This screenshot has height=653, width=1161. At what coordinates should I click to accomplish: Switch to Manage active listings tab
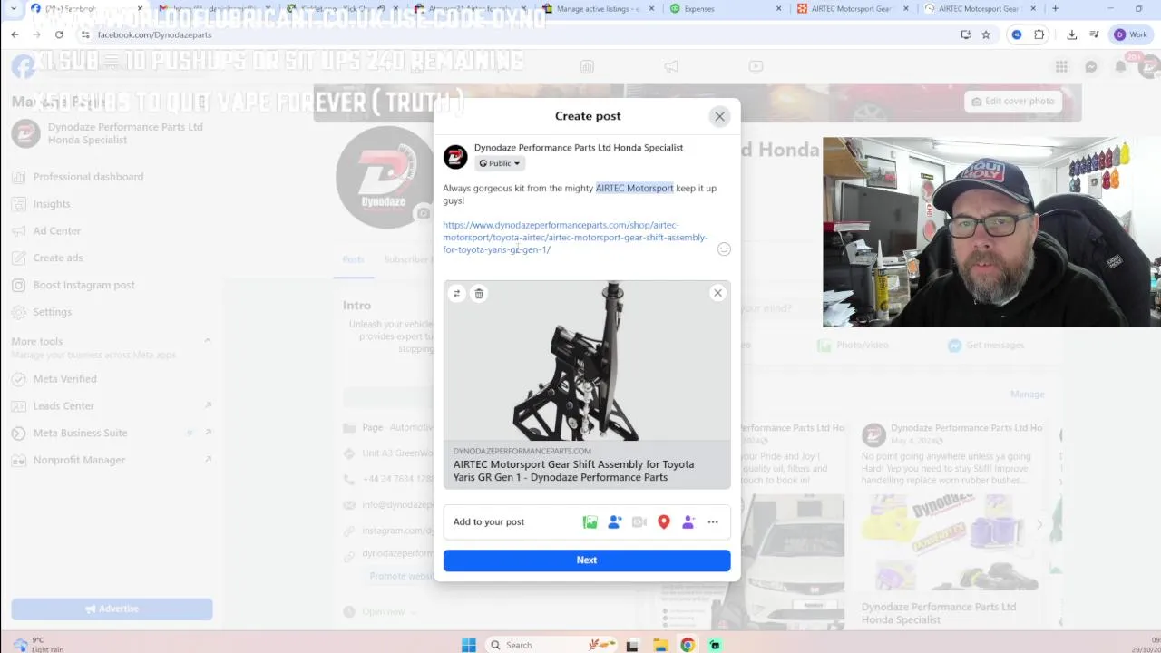pos(597,9)
